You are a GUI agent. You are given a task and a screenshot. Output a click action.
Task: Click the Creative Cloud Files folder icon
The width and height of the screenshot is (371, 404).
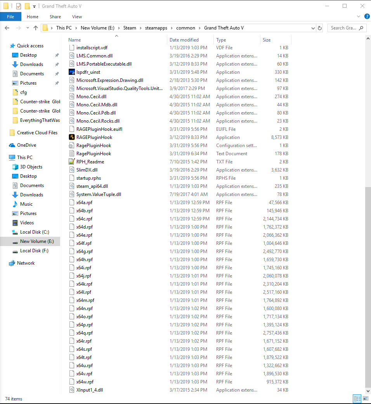[12, 133]
